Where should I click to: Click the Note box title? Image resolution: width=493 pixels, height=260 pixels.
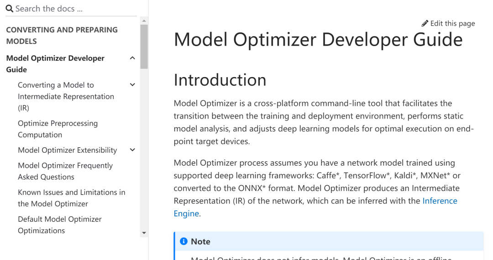click(200, 241)
